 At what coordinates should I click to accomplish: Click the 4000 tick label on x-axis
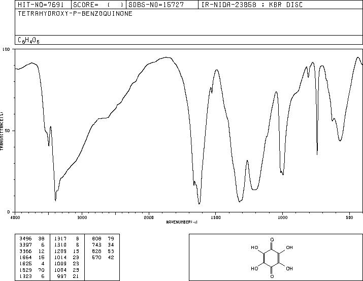pyautogui.click(x=15, y=217)
